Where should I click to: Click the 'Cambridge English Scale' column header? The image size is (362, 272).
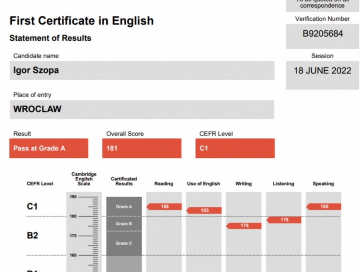tap(84, 179)
